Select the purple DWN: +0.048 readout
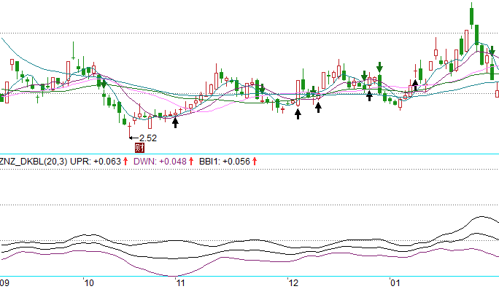This screenshot has height=289, width=499. pos(160,162)
